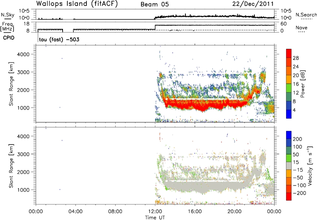Click the 'N.Search' legend label
The height and width of the screenshot is (220, 317).
click(306, 15)
